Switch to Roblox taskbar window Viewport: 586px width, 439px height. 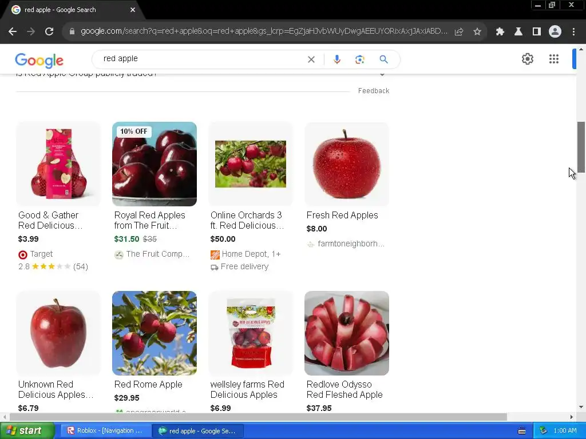pos(105,431)
